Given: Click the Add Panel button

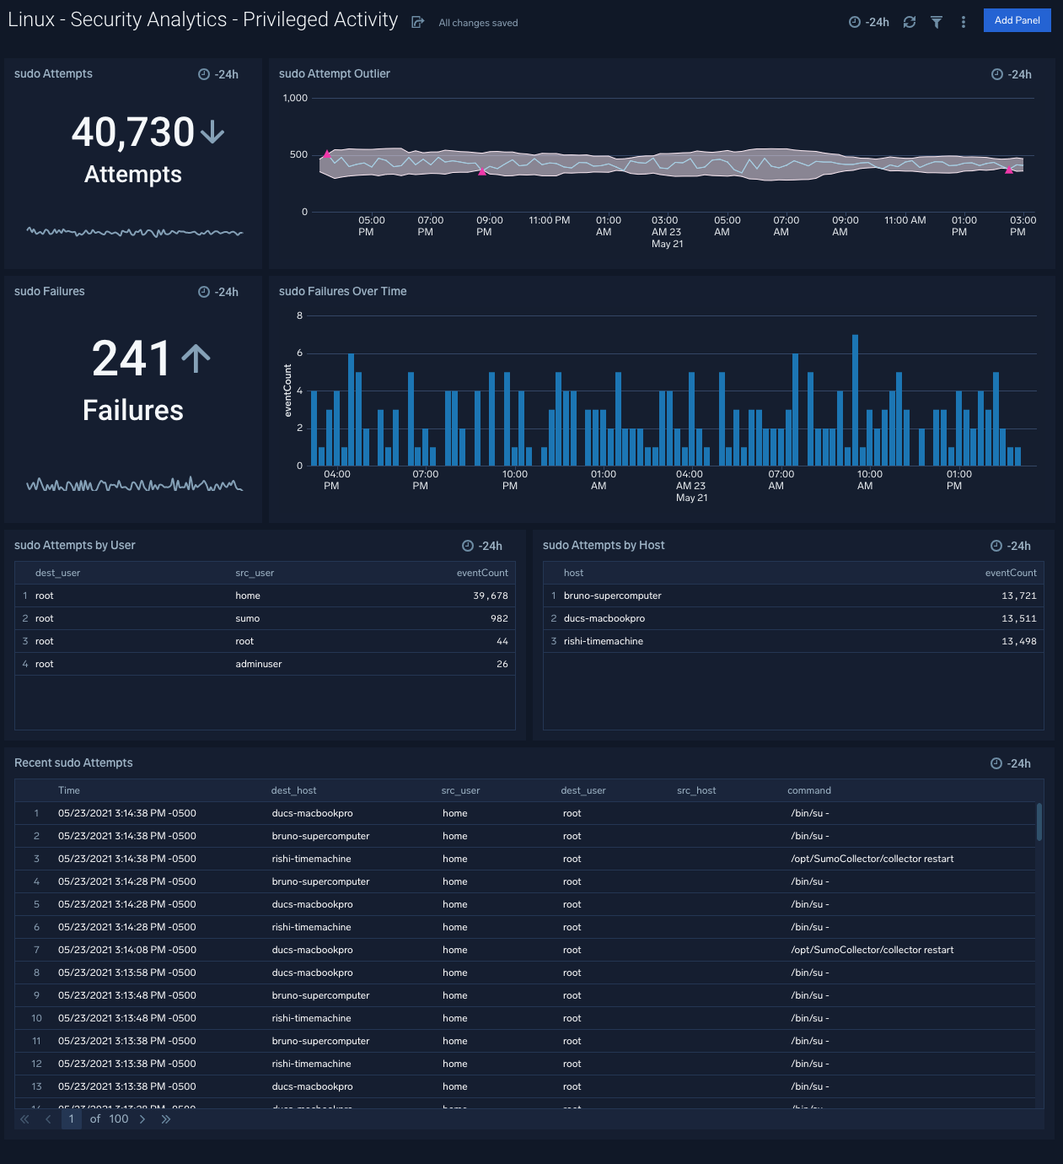Looking at the screenshot, I should click(1017, 20).
